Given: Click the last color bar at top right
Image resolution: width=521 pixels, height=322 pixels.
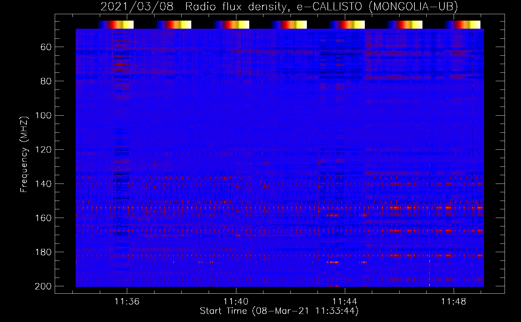Looking at the screenshot, I should click(462, 24).
